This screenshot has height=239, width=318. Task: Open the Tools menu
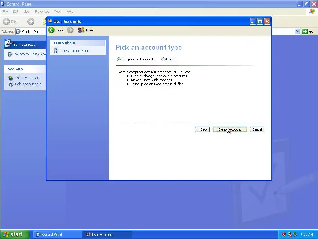(x=58, y=12)
